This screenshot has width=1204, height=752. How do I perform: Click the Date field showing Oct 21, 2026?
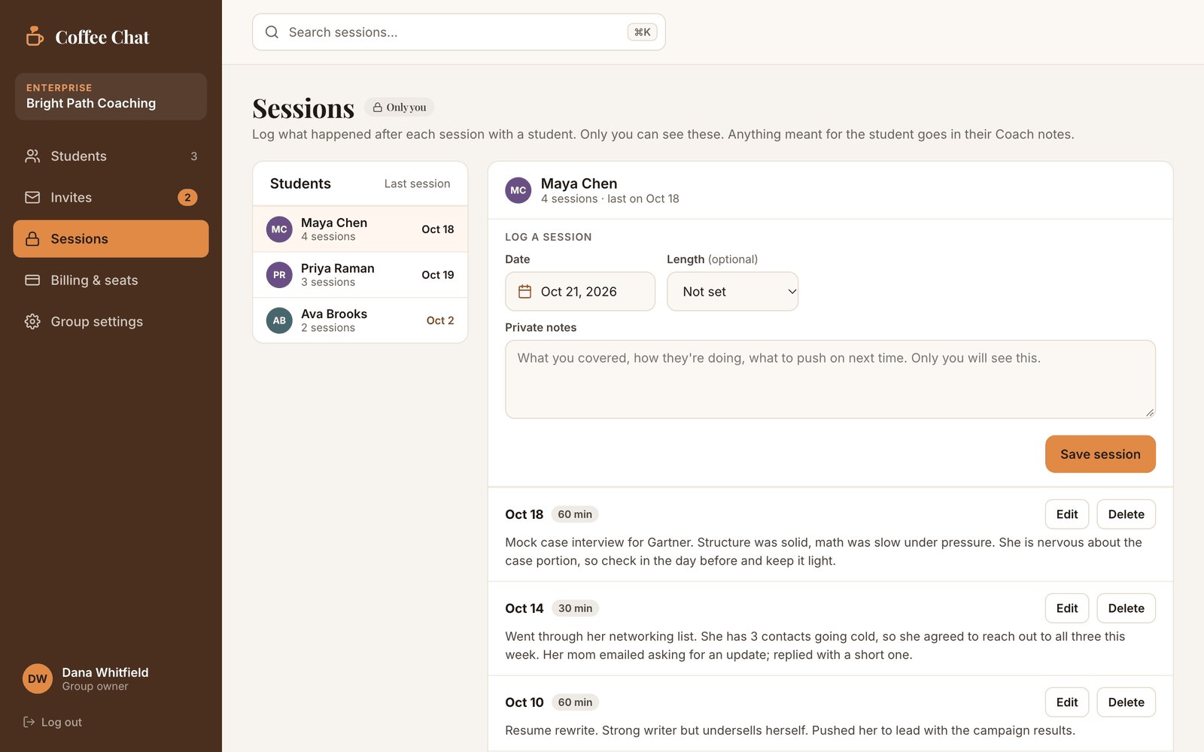pyautogui.click(x=580, y=291)
